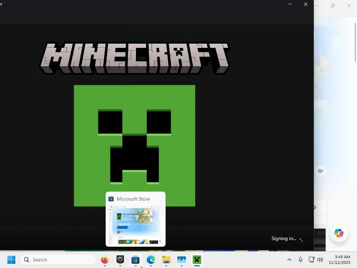Viewport: 357px width, 268px height.
Task: Minimize the Minecraft Launcher window
Action: (290, 4)
